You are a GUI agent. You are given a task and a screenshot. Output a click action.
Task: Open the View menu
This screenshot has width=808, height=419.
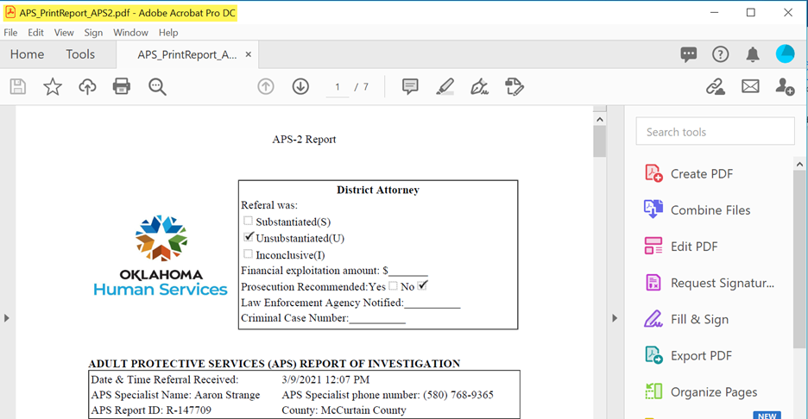pyautogui.click(x=64, y=33)
